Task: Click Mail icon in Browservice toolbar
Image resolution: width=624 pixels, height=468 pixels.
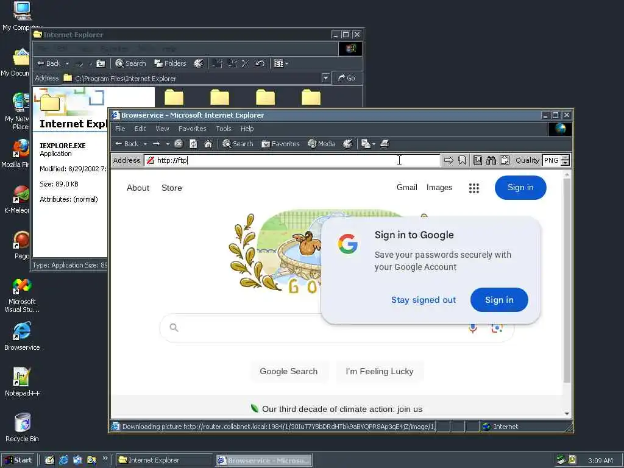Action: click(366, 144)
